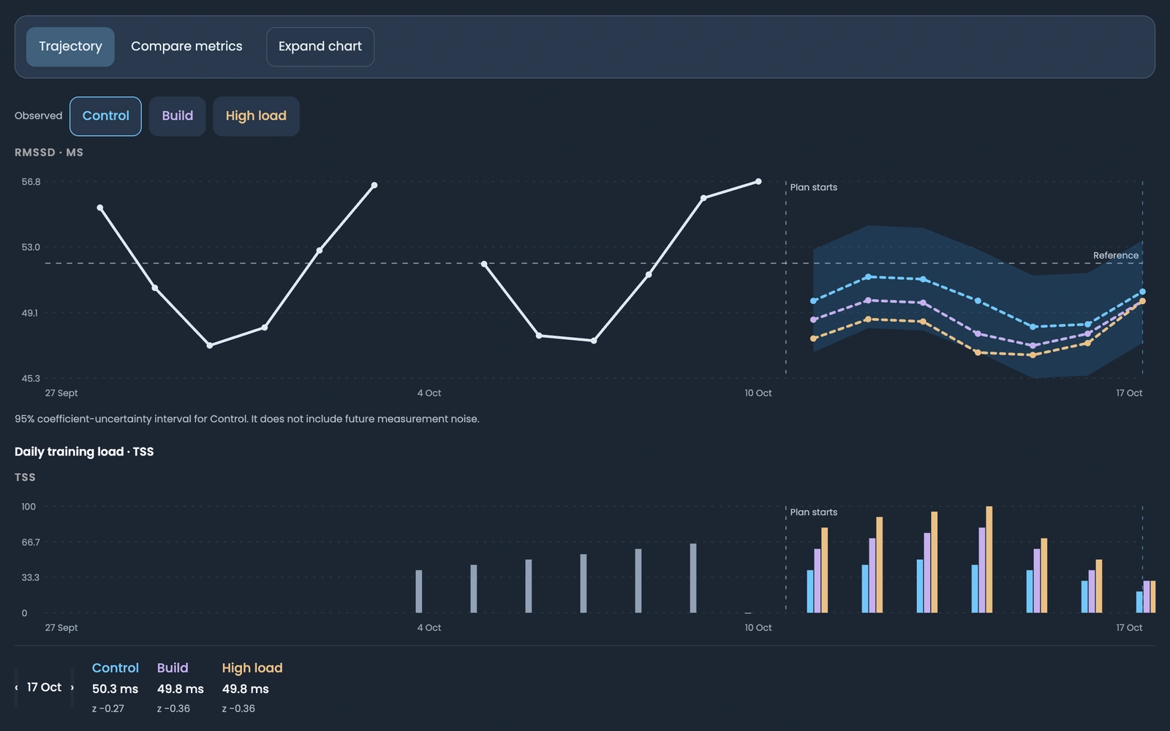
Task: Advance to next day after 17 Oct
Action: click(72, 687)
